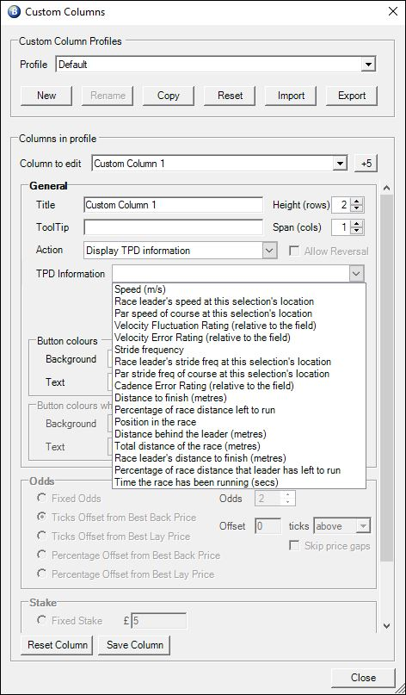Viewport: 406px width, 695px height.
Task: Select Position in the race option
Action: (155, 421)
